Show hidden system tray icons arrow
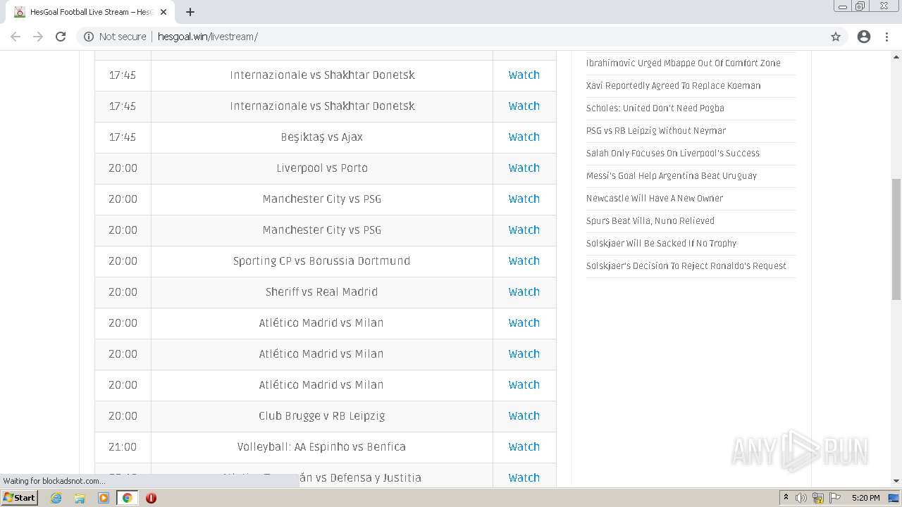The height and width of the screenshot is (507, 902). point(786,498)
